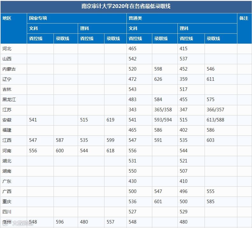
Task: Click value 626 in the 辽宁 row
Action: tap(158, 79)
